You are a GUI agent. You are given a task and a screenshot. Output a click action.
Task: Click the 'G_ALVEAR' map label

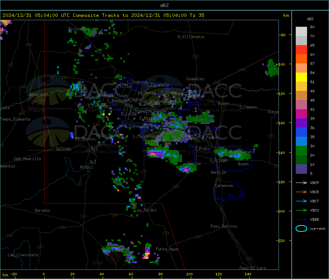click(x=219, y=161)
